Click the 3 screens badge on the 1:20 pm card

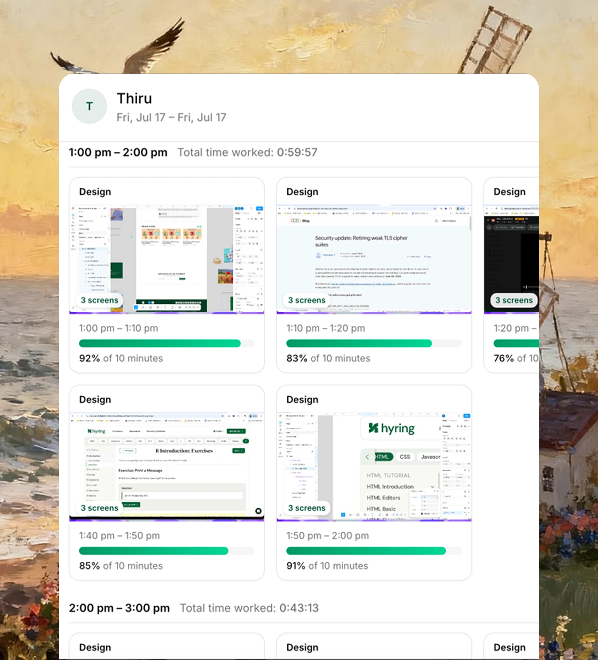[x=514, y=300]
